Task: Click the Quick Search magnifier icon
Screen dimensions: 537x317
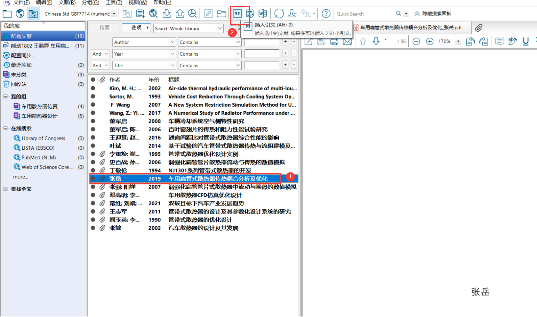Action: coord(399,14)
